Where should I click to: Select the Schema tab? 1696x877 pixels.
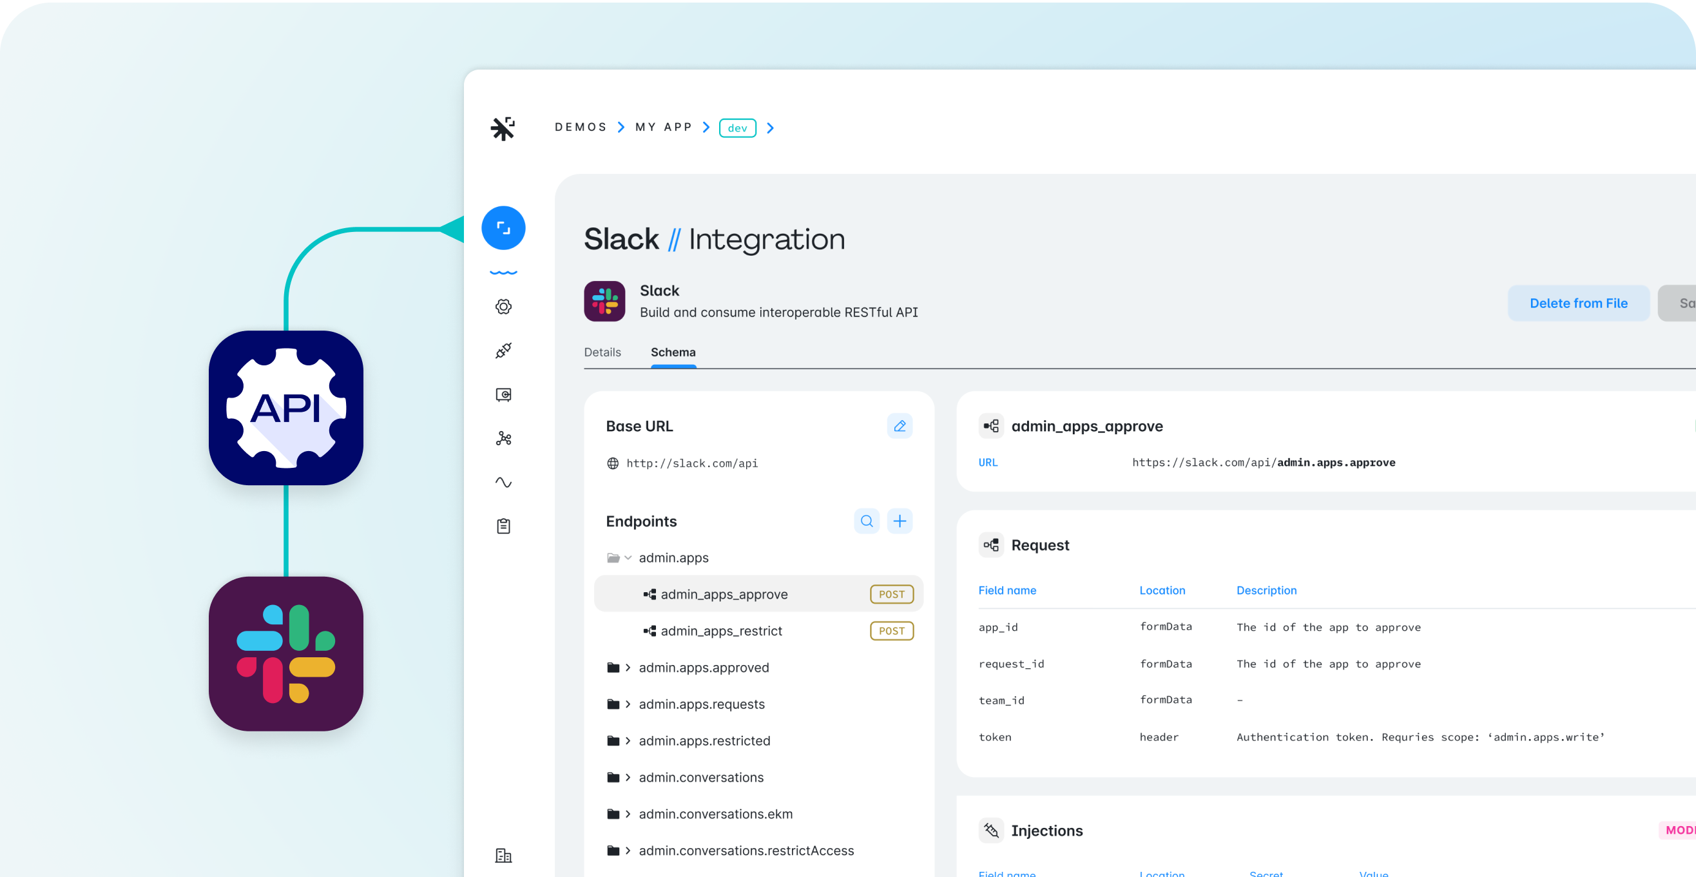673,352
